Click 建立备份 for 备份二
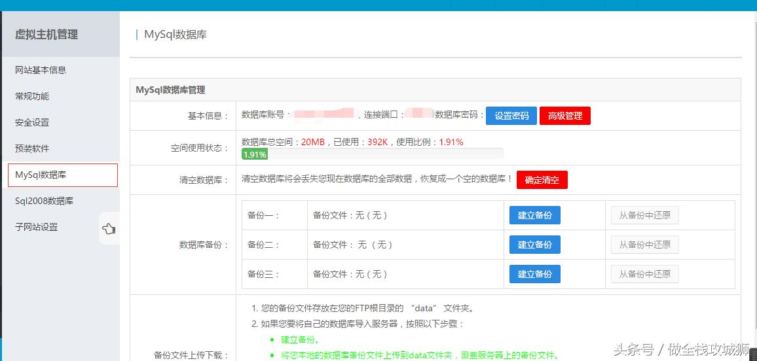 tap(535, 245)
